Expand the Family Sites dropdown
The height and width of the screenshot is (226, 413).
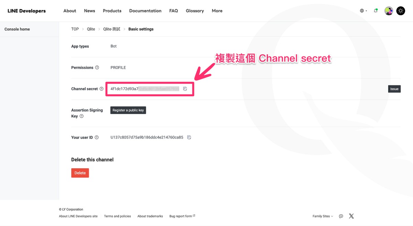pos(323,216)
